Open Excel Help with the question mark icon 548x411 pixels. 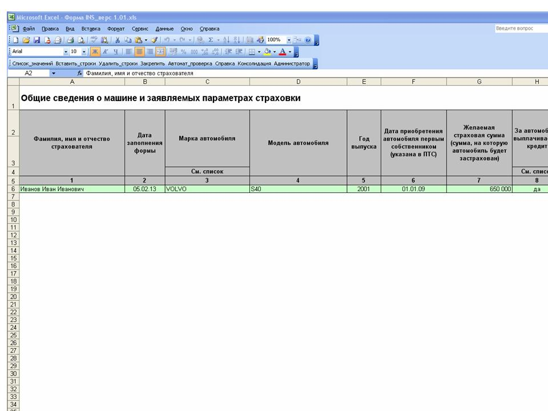coord(308,40)
